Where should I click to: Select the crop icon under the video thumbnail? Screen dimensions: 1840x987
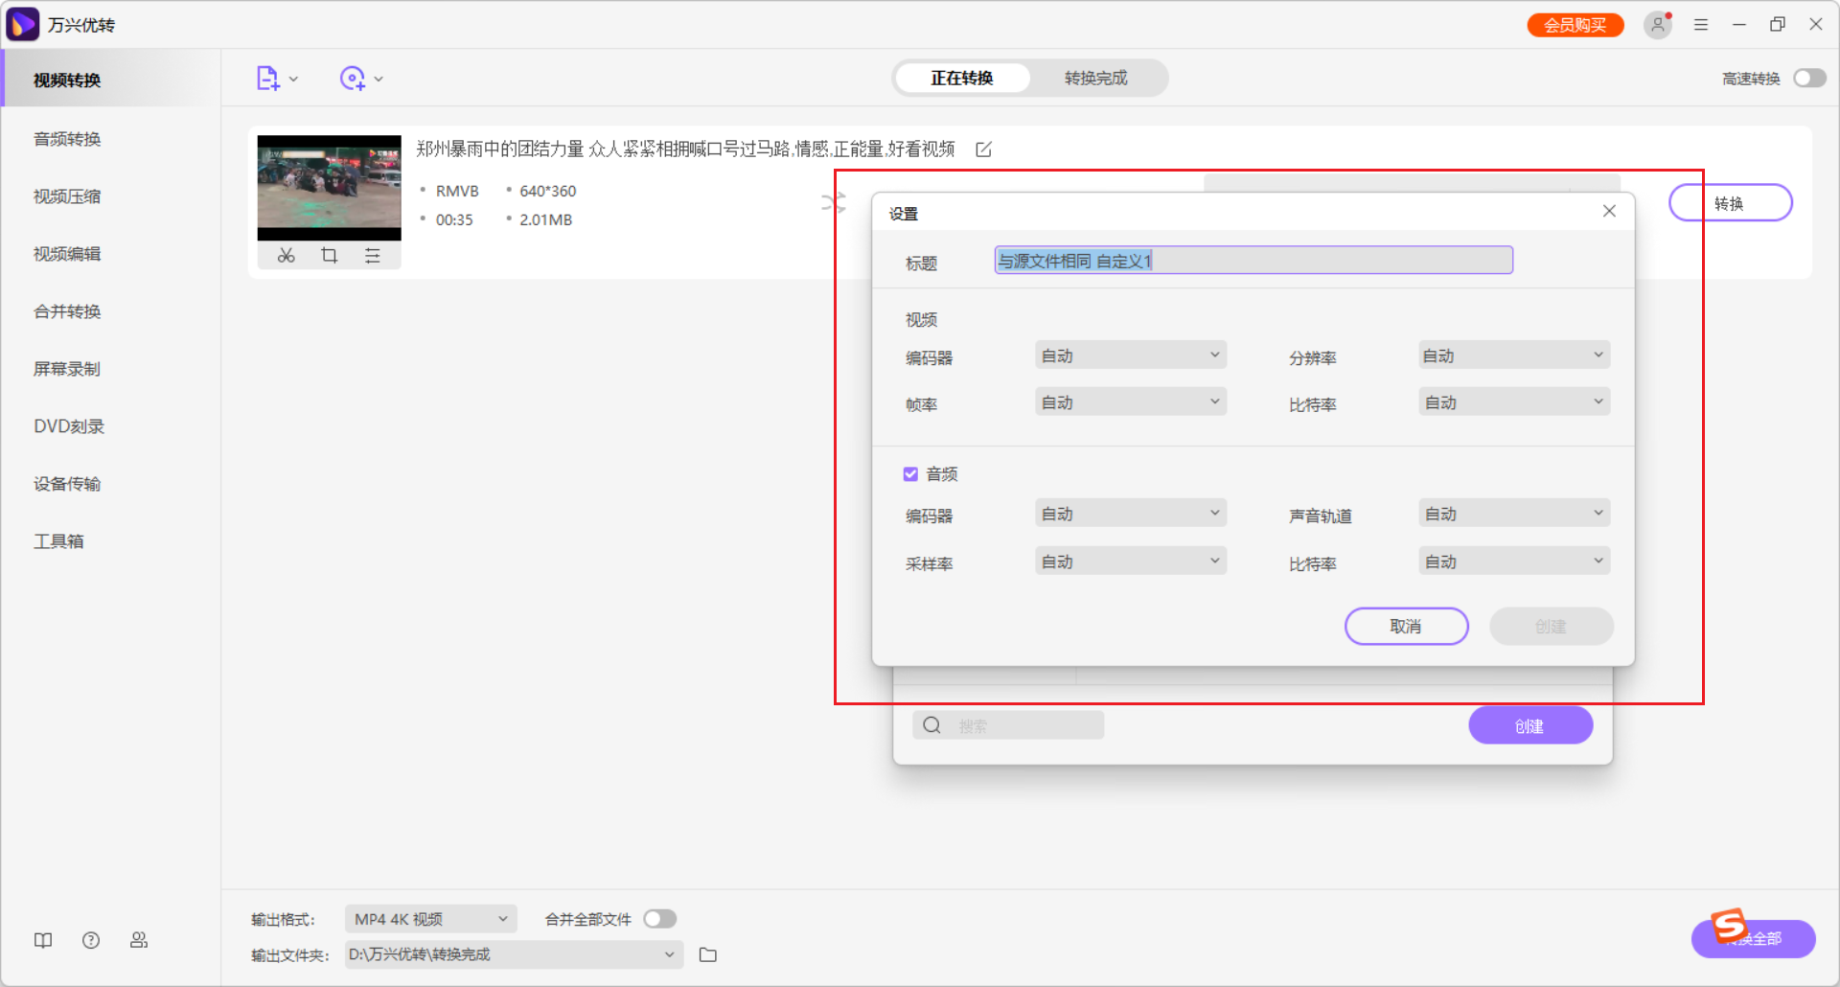click(329, 255)
